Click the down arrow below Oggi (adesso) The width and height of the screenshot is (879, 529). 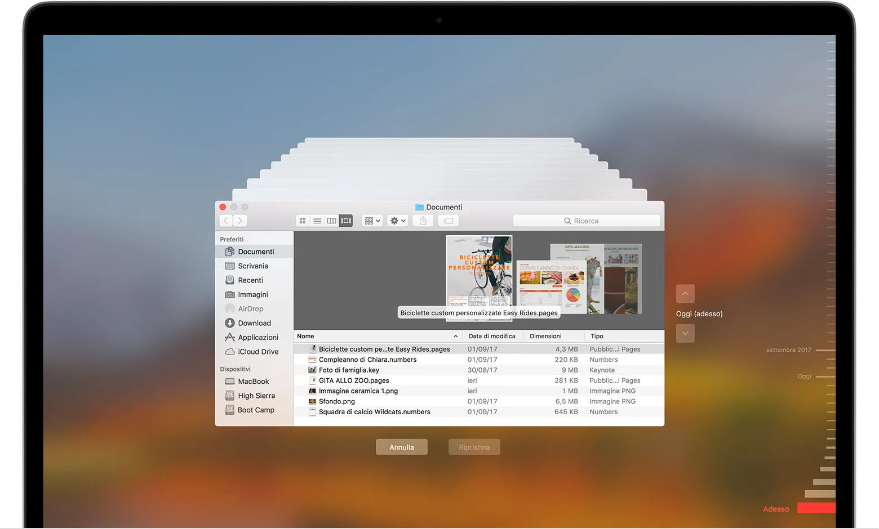[685, 333]
